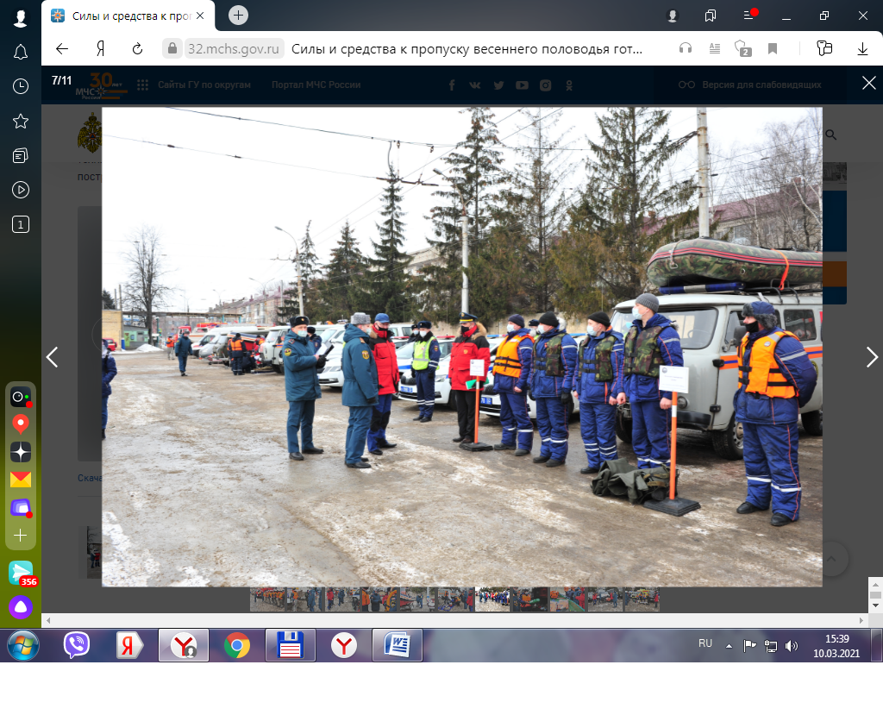The image size is (883, 715).
Task: Go back to the previous browser page
Action: [x=62, y=49]
